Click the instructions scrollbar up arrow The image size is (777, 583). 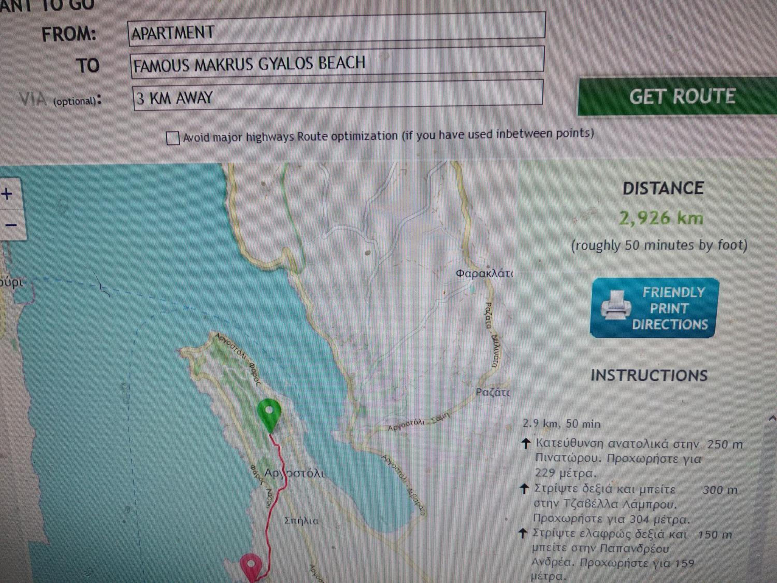[772, 418]
